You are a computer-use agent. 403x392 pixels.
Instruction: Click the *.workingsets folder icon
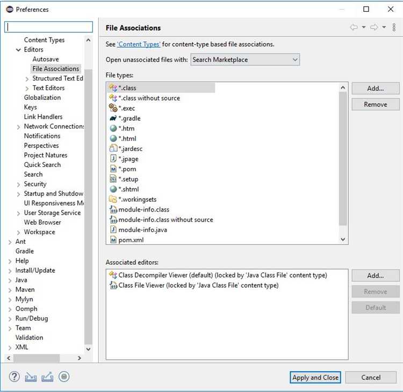pos(113,199)
